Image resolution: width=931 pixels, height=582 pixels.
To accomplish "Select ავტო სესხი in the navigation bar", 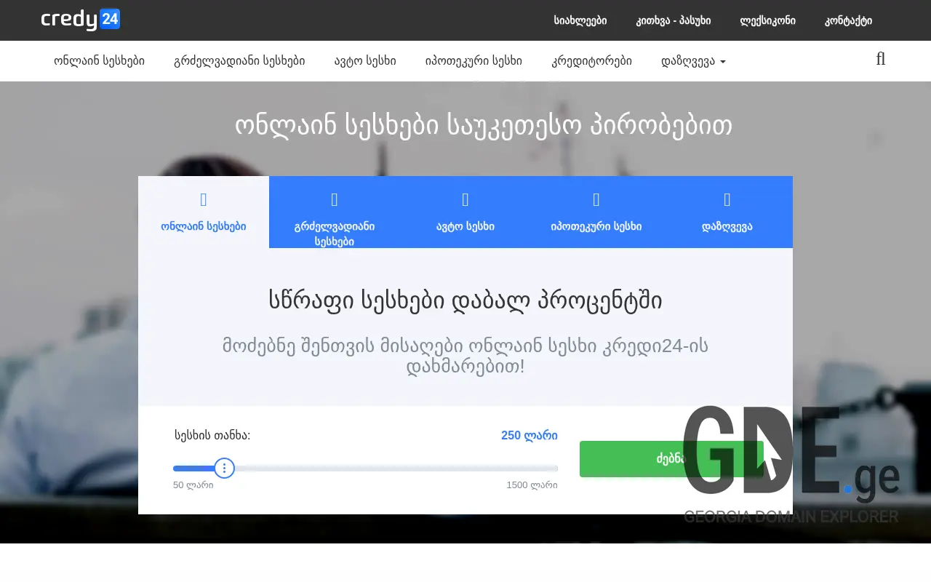I will click(x=365, y=61).
